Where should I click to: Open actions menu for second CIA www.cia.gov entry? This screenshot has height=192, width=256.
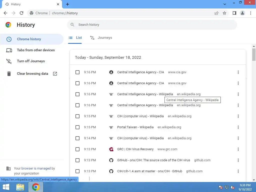238,83
